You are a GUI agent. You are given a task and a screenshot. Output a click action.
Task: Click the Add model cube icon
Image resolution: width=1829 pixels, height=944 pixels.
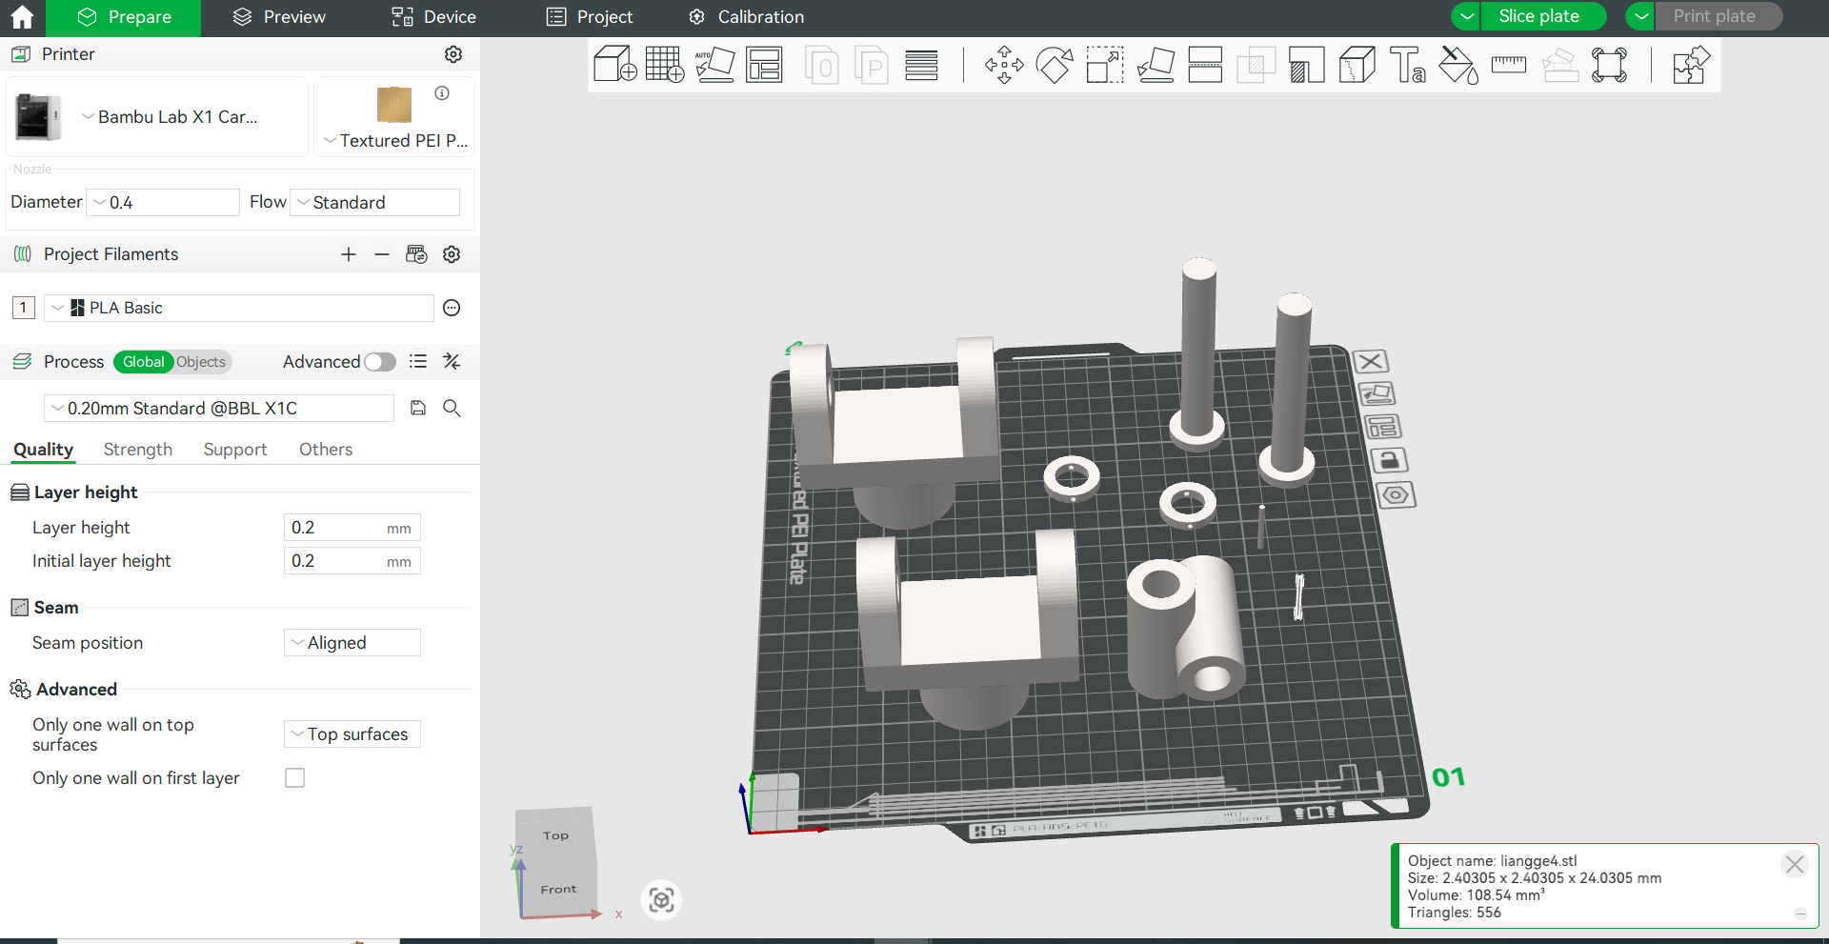614,65
